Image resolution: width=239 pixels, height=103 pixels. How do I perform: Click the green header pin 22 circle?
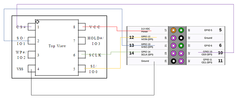[x=181, y=46]
